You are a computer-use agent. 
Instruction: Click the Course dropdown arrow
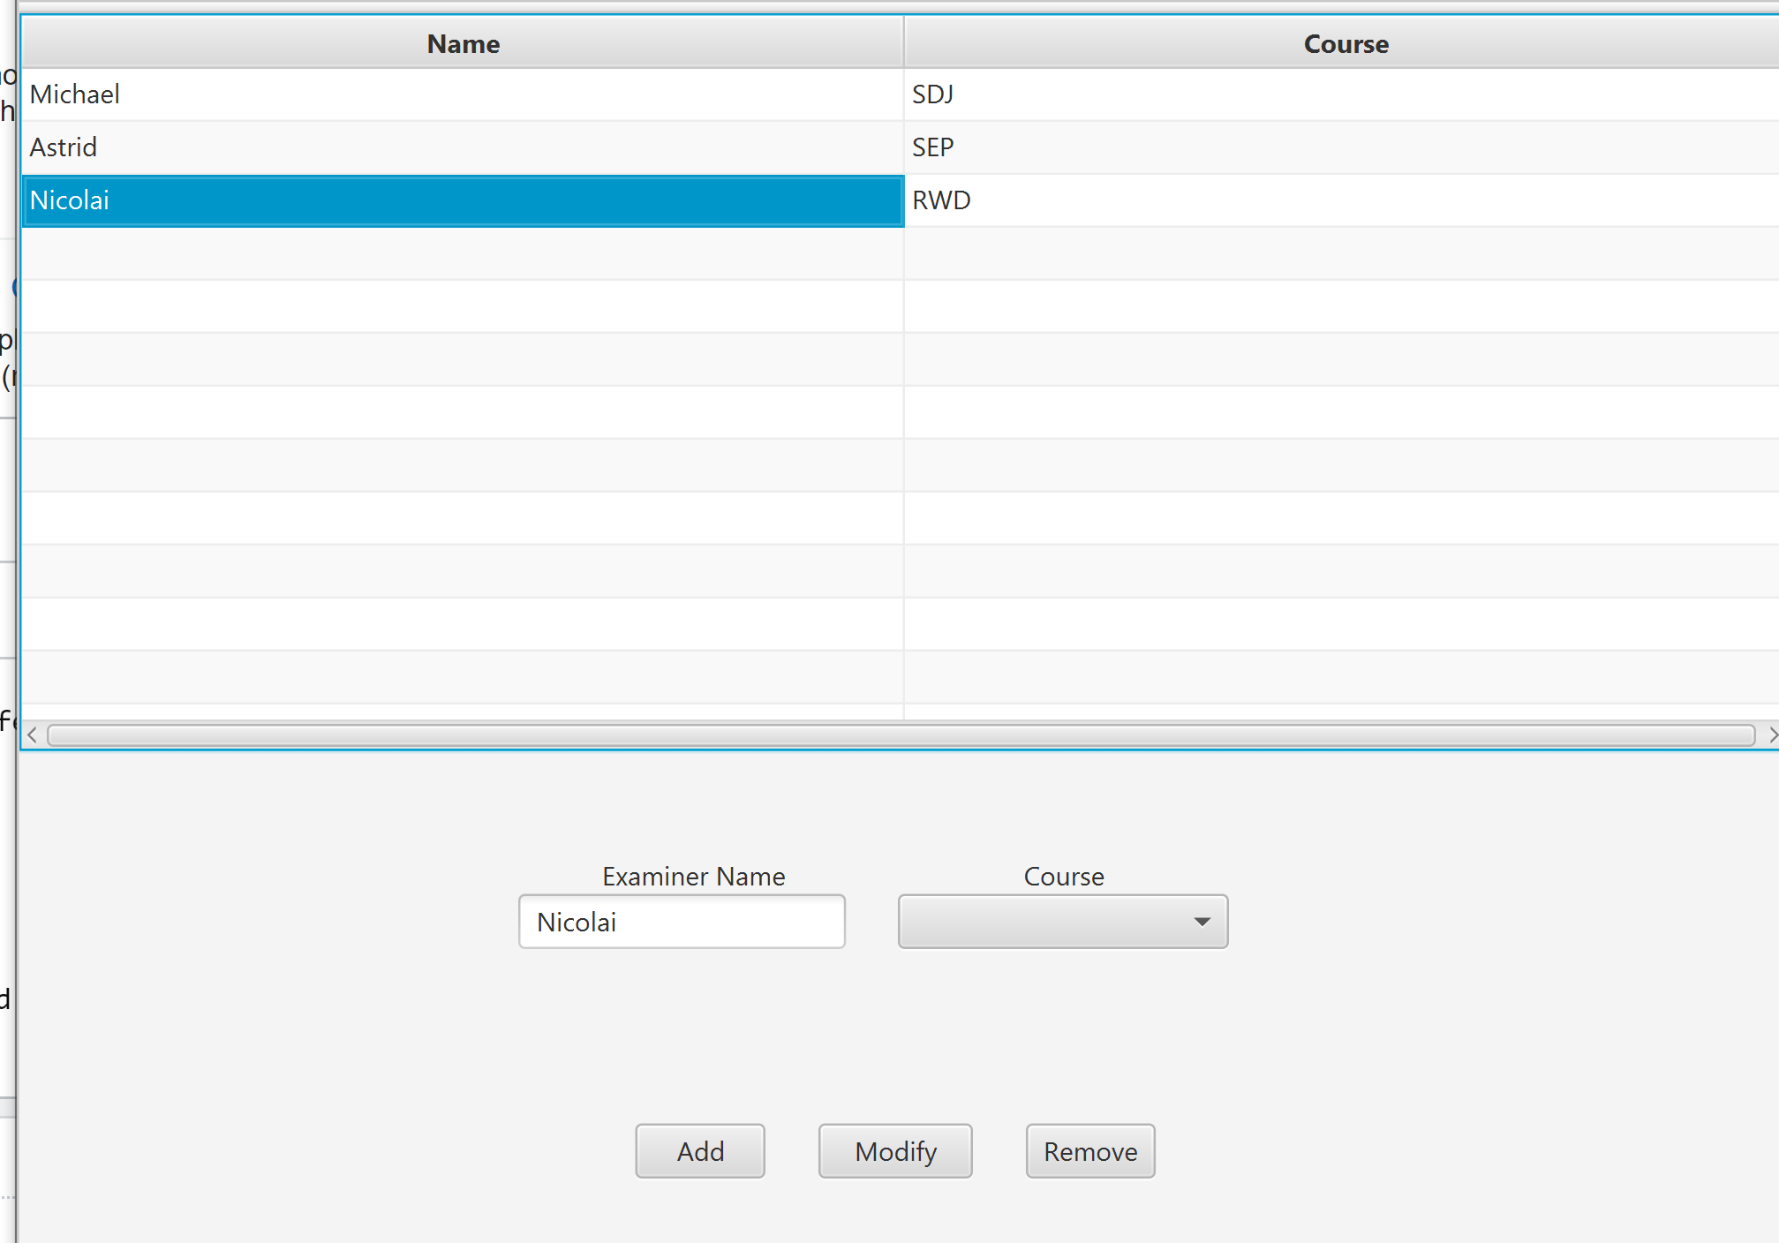pos(1202,922)
